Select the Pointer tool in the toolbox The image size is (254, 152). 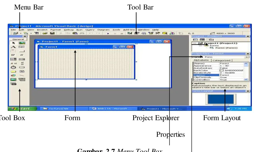[14, 43]
